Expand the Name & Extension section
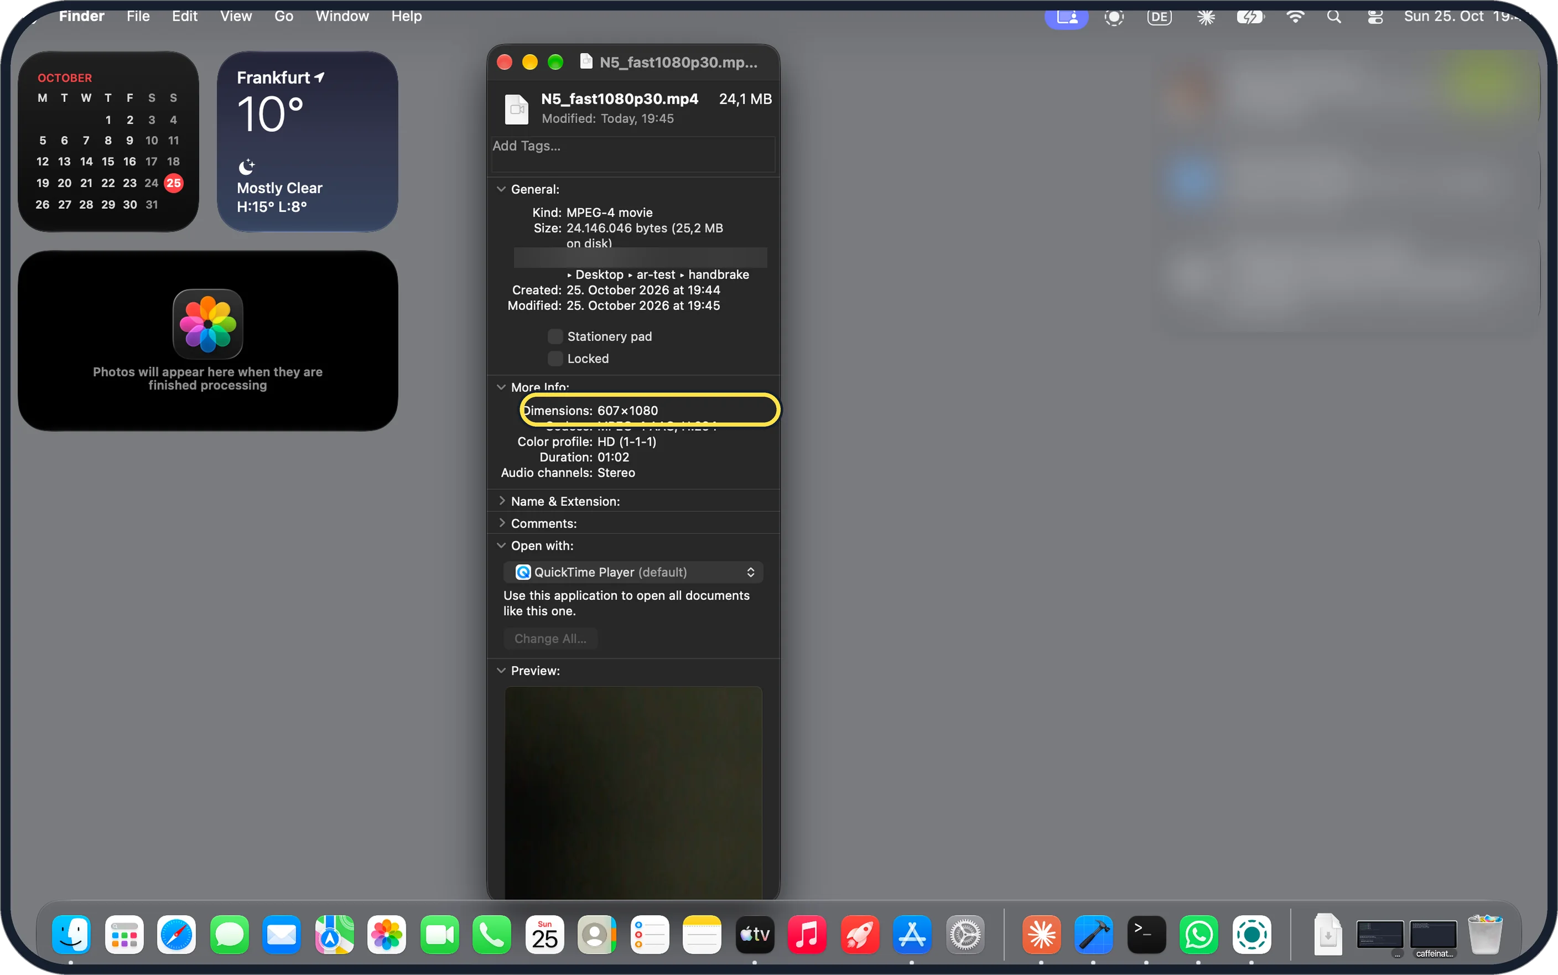Viewport: 1558px width, 975px height. click(x=501, y=500)
